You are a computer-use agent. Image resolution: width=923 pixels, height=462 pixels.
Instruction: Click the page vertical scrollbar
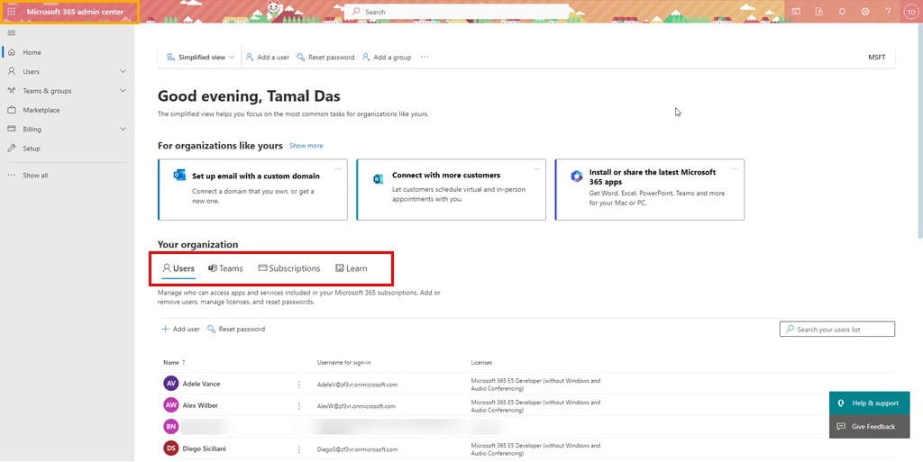coord(920,132)
